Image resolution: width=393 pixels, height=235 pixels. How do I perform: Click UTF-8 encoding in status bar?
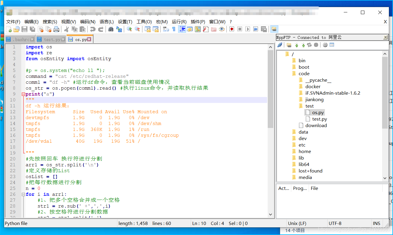(335, 223)
